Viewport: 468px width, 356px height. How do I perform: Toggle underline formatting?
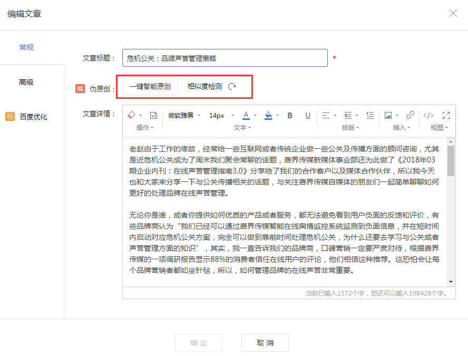[x=308, y=115]
